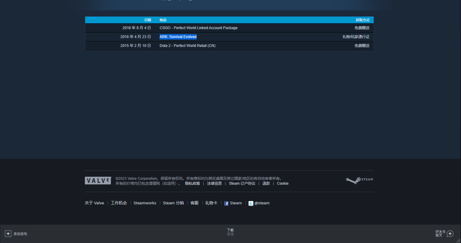Click the Steam logo in footer
461x243 pixels.
click(x=360, y=180)
